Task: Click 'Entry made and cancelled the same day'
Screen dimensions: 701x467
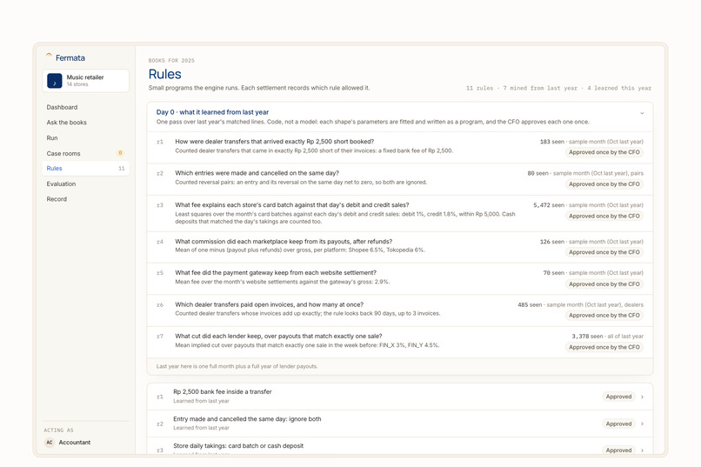Action: [247, 419]
